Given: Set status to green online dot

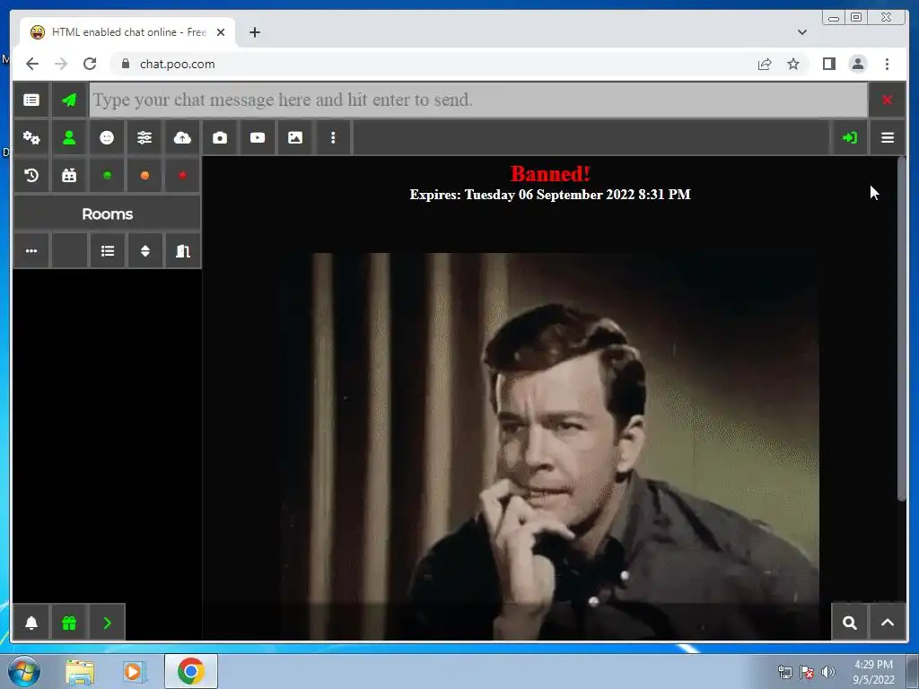Looking at the screenshot, I should 107,175.
